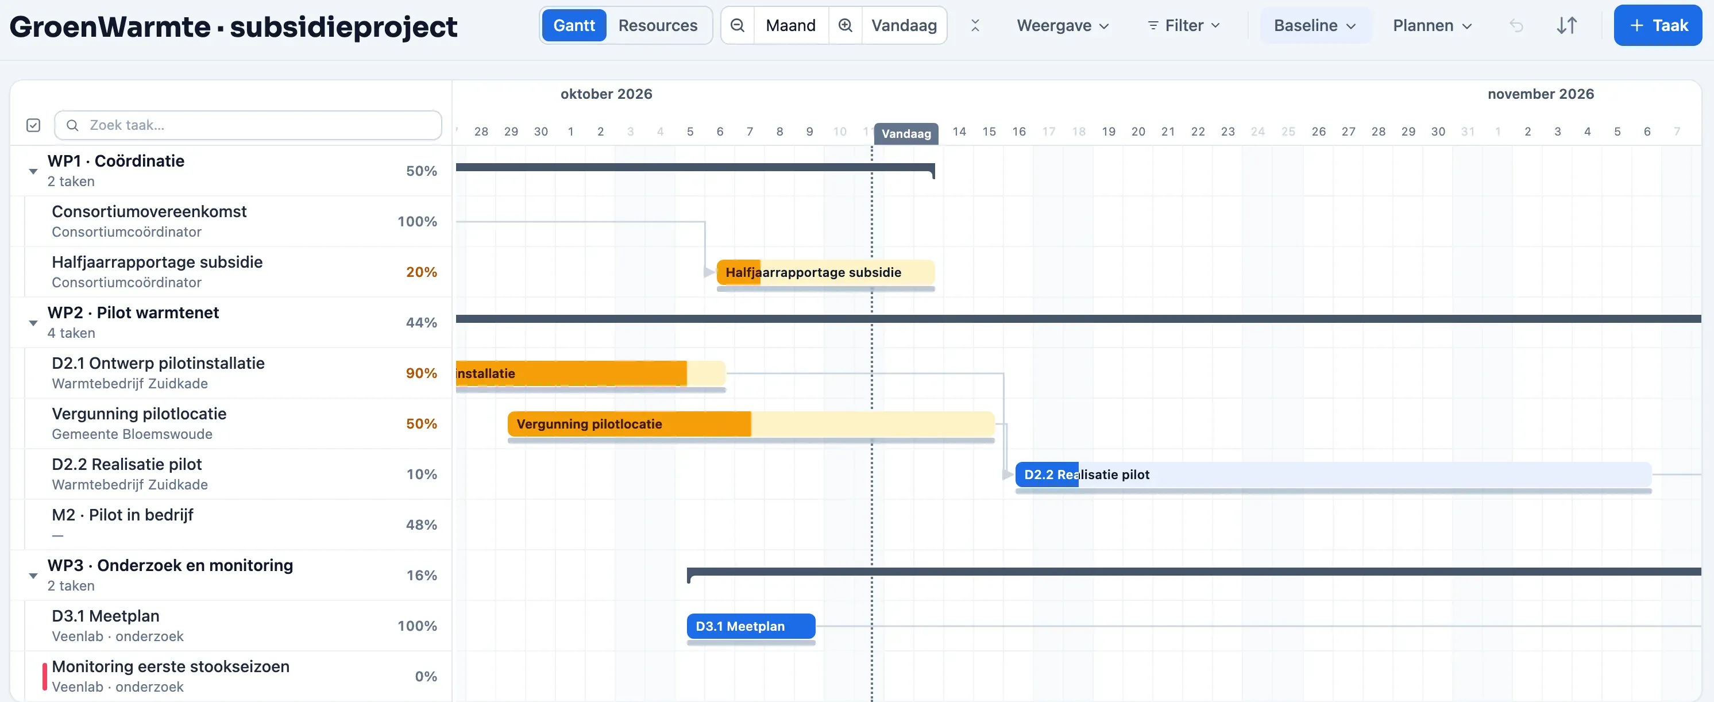Click the Vergunning pilotlocatie Gantt bar

751,424
